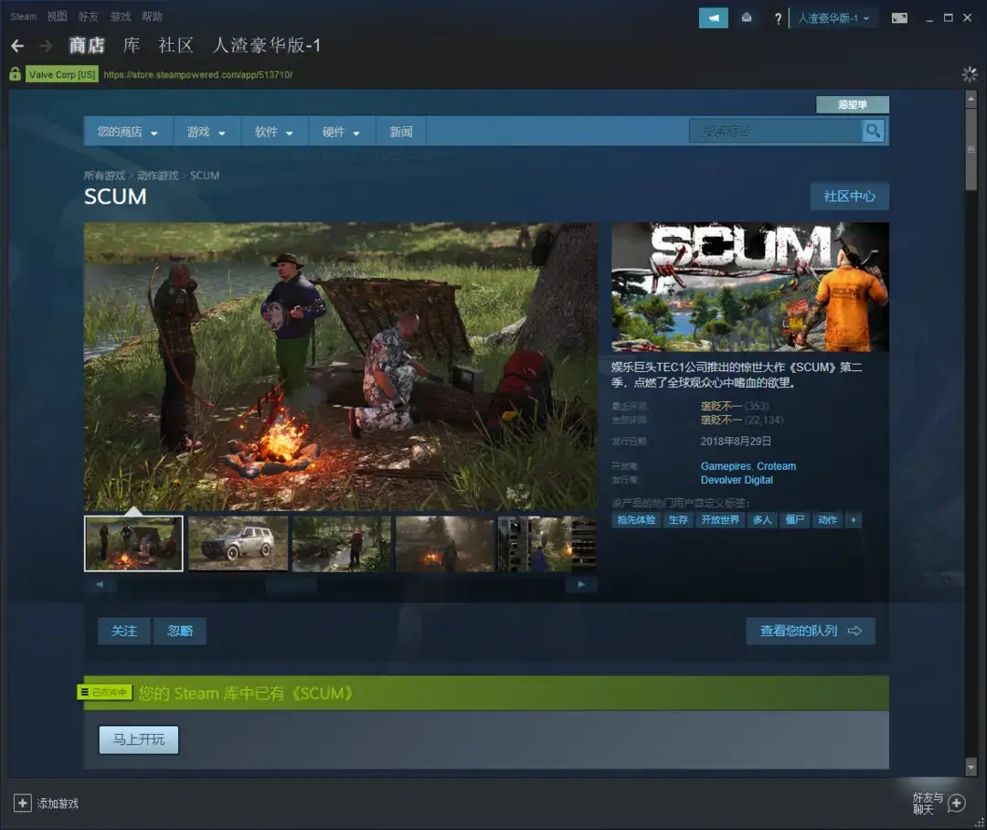
Task: Select the 开放世界 tag
Action: [720, 519]
